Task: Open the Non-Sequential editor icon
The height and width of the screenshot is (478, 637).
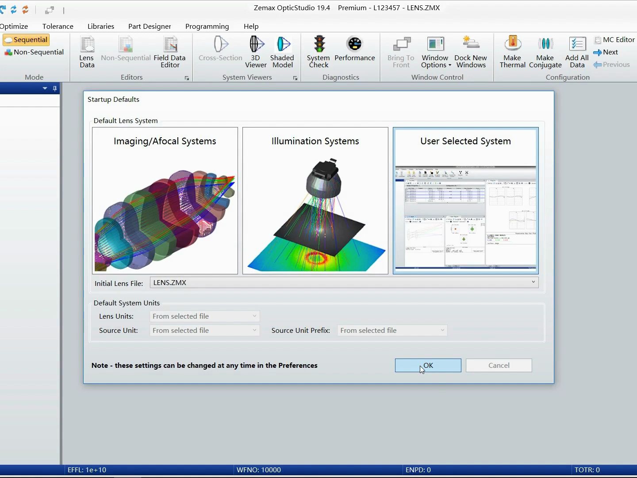Action: pyautogui.click(x=126, y=49)
